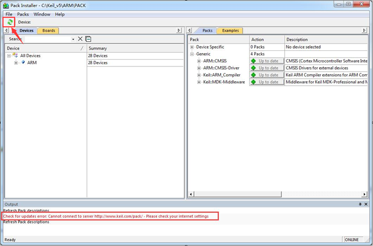Expand the Device Specific packs group
The width and height of the screenshot is (373, 246).
192,47
